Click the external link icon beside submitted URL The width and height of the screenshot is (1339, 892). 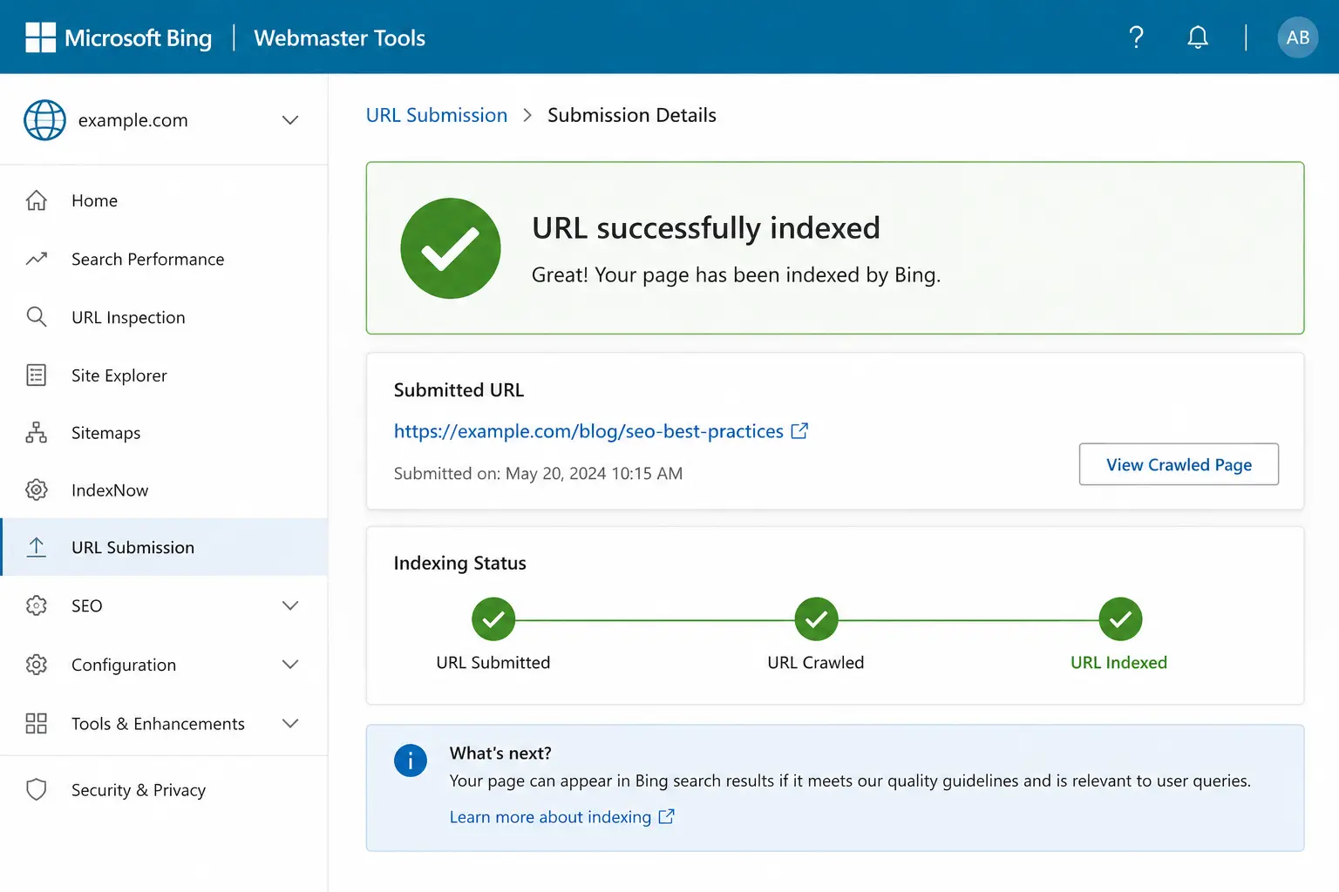[x=799, y=431]
